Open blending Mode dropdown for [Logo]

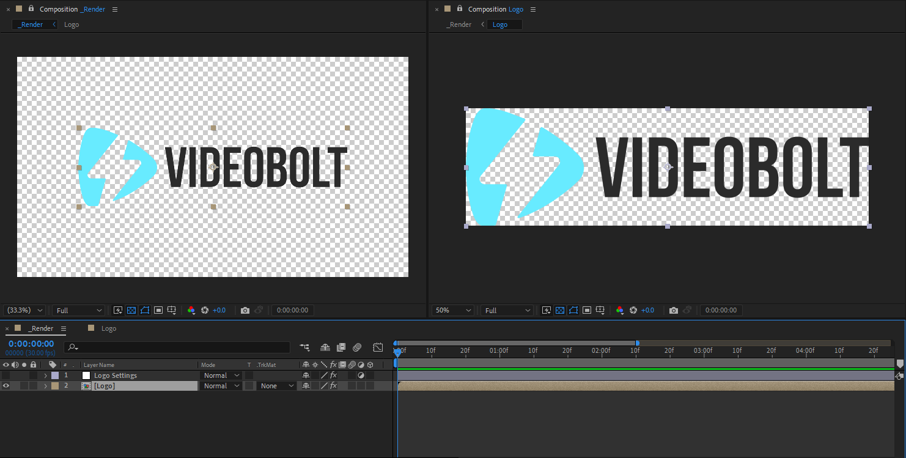pyautogui.click(x=221, y=386)
